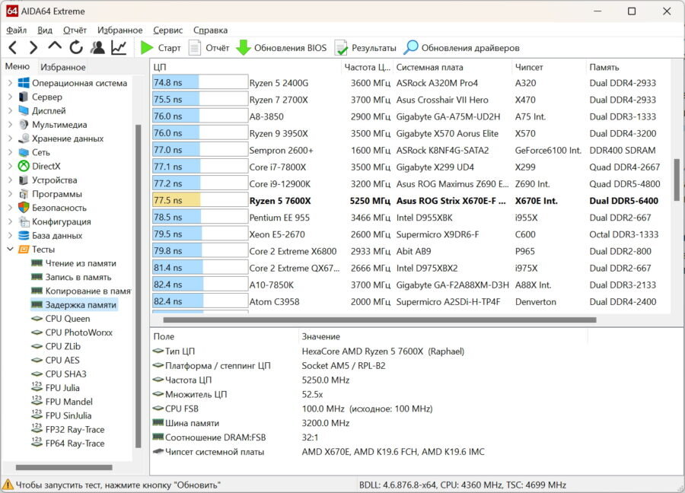Select Чтение из памяти test

click(x=81, y=263)
